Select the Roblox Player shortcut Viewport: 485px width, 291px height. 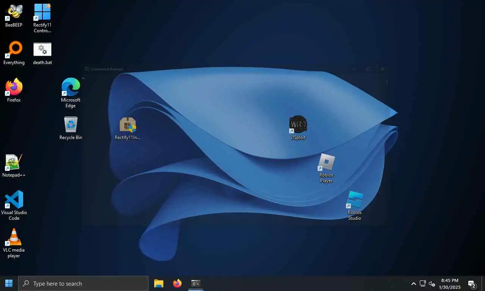click(x=326, y=168)
